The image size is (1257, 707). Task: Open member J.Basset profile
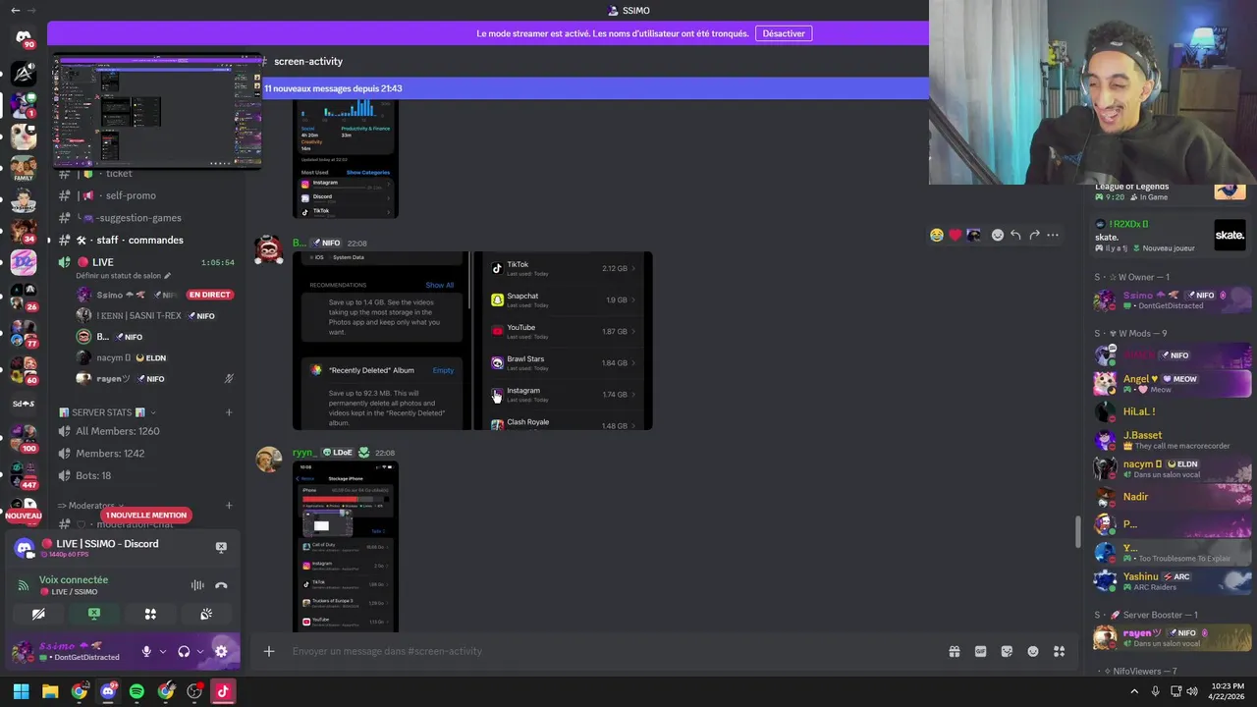pyautogui.click(x=1171, y=439)
